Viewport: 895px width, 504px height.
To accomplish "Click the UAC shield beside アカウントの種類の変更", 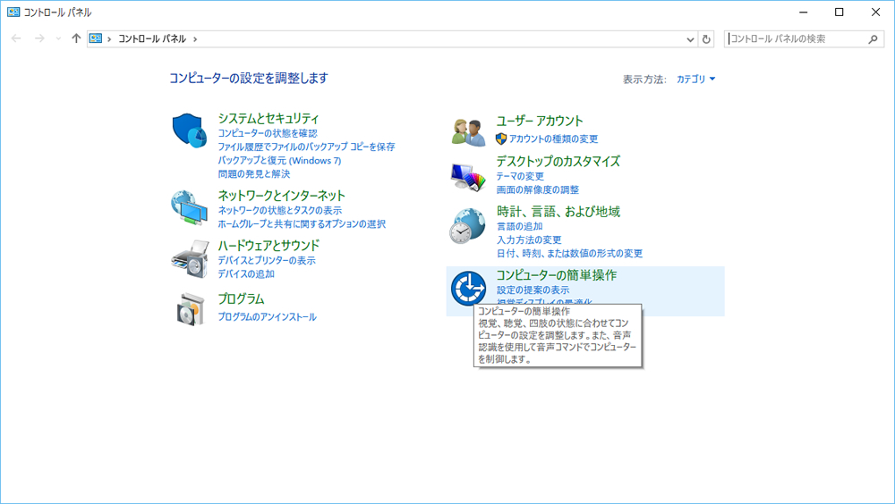I will click(x=501, y=139).
